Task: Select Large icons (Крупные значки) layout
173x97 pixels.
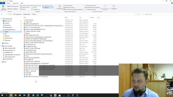Action: [x=36, y=6]
